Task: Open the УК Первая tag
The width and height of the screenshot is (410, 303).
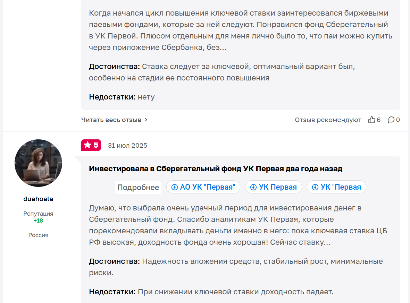Action: [x=274, y=187]
